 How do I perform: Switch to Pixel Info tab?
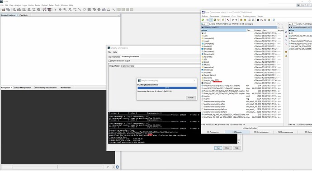point(24,15)
